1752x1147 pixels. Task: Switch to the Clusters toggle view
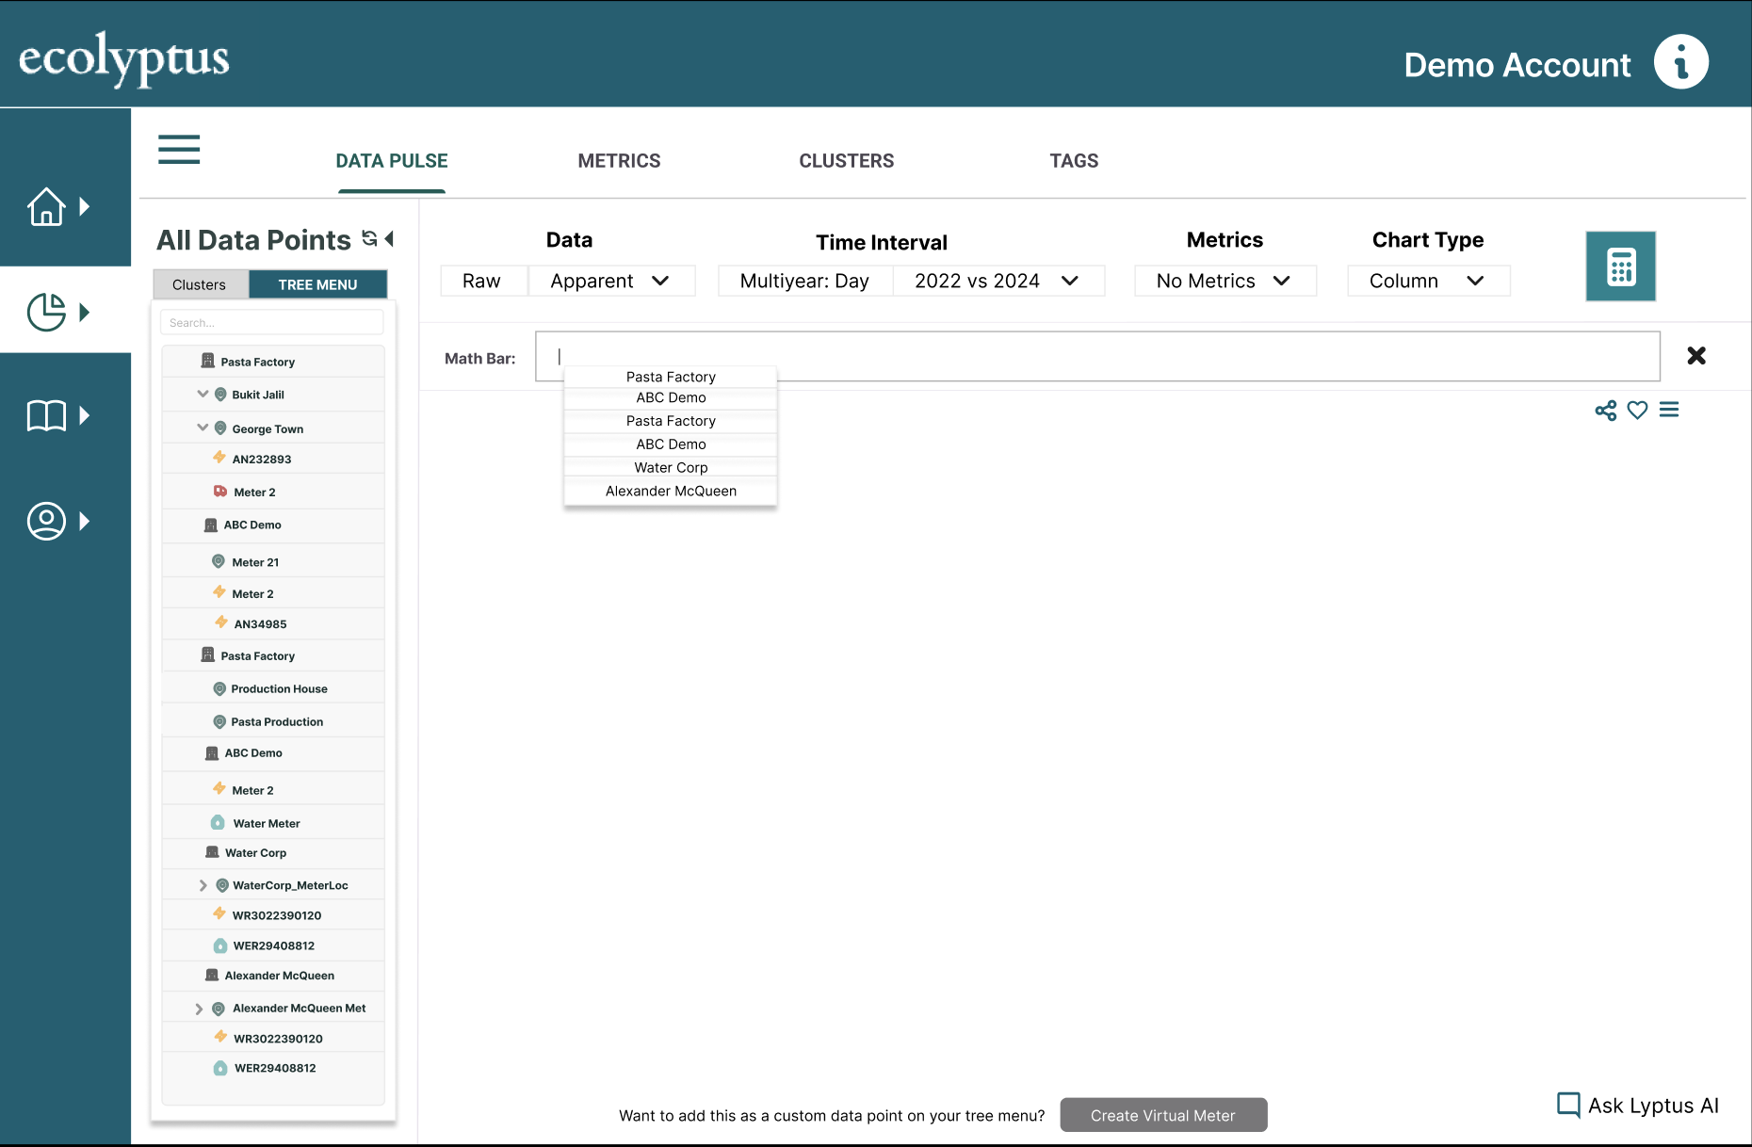199,284
